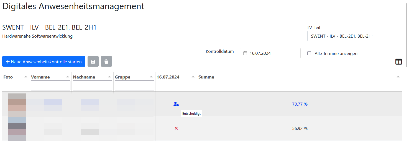
Task: Click the 16.07.2024 column header
Action: click(168, 77)
